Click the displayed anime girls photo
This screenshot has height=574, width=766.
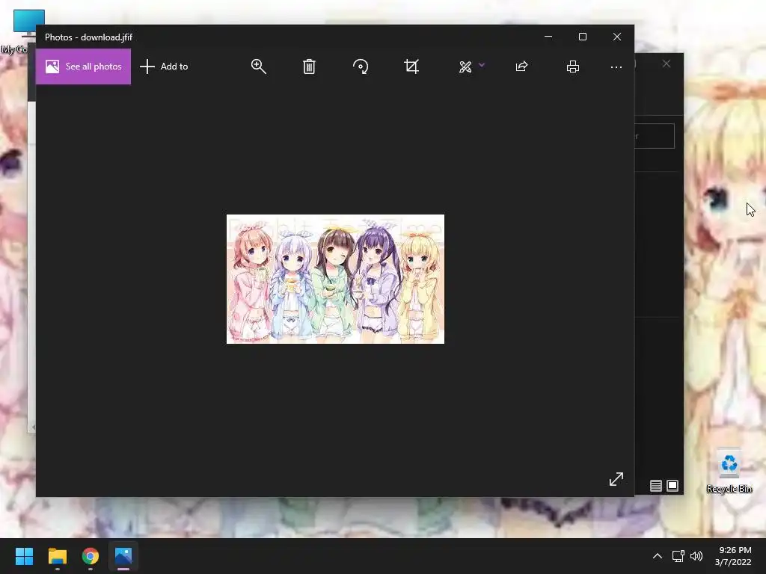coord(336,280)
